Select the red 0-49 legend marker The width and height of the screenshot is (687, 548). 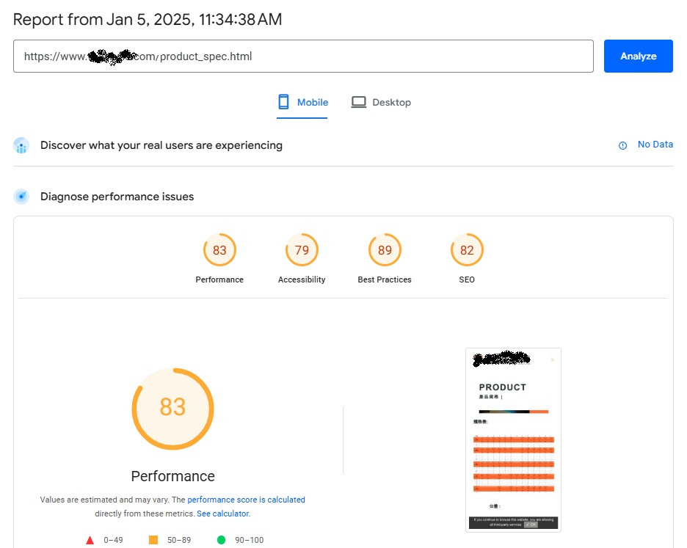click(x=90, y=540)
